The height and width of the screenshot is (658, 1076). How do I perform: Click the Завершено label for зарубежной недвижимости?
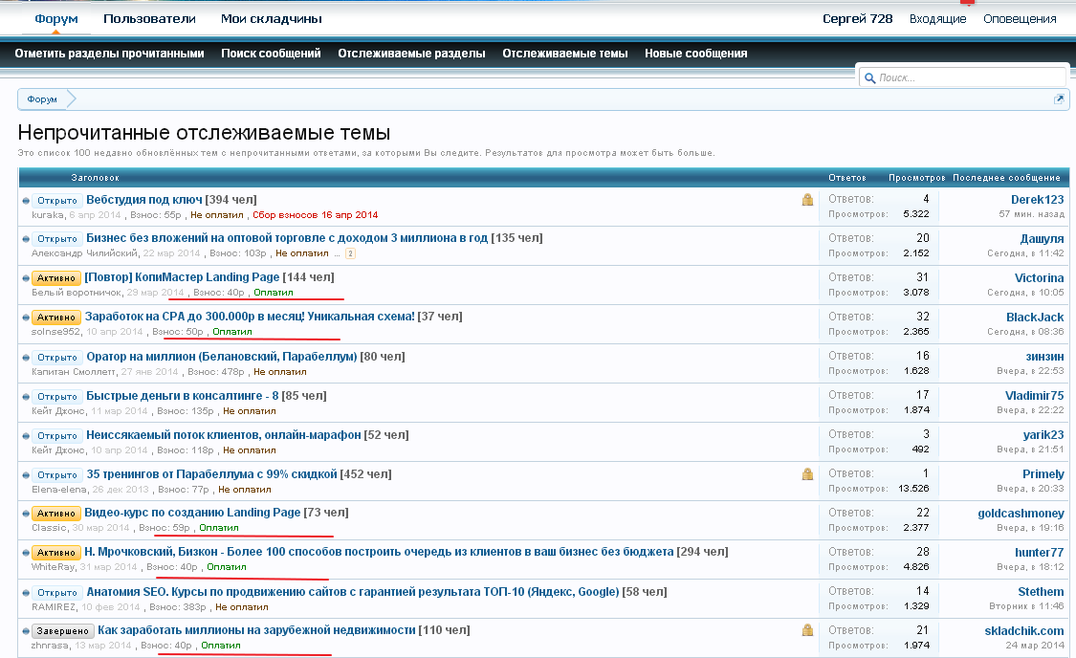(62, 630)
